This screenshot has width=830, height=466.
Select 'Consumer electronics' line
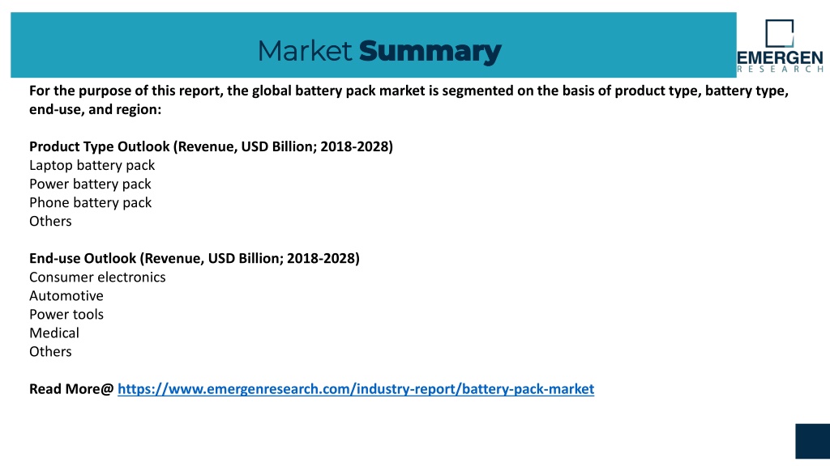coord(97,277)
